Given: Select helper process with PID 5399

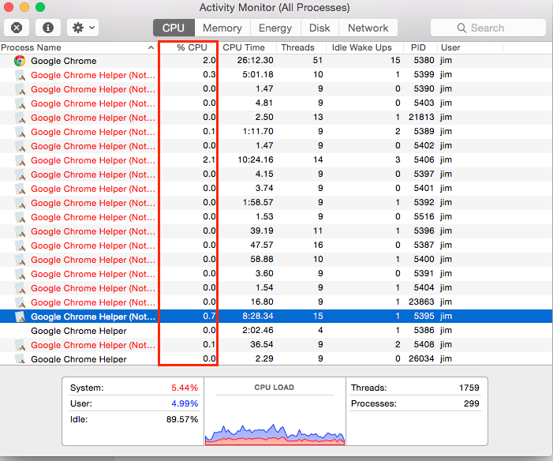Looking at the screenshot, I should 276,75.
